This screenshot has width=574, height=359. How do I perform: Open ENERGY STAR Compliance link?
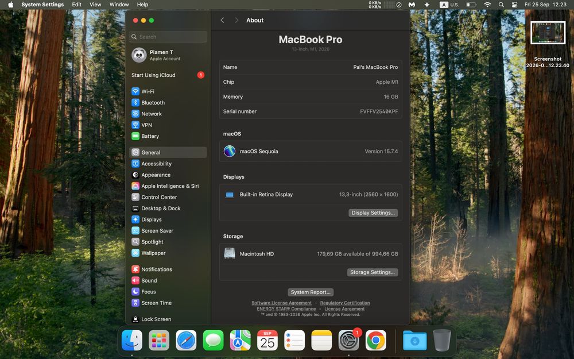click(x=286, y=309)
